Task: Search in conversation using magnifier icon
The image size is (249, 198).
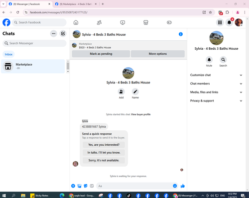Action: pos(223,60)
